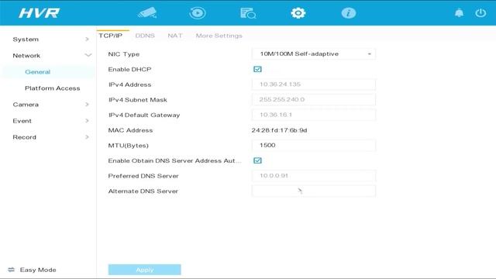Click the power shutdown icon
This screenshot has width=496, height=279.
[480, 13]
